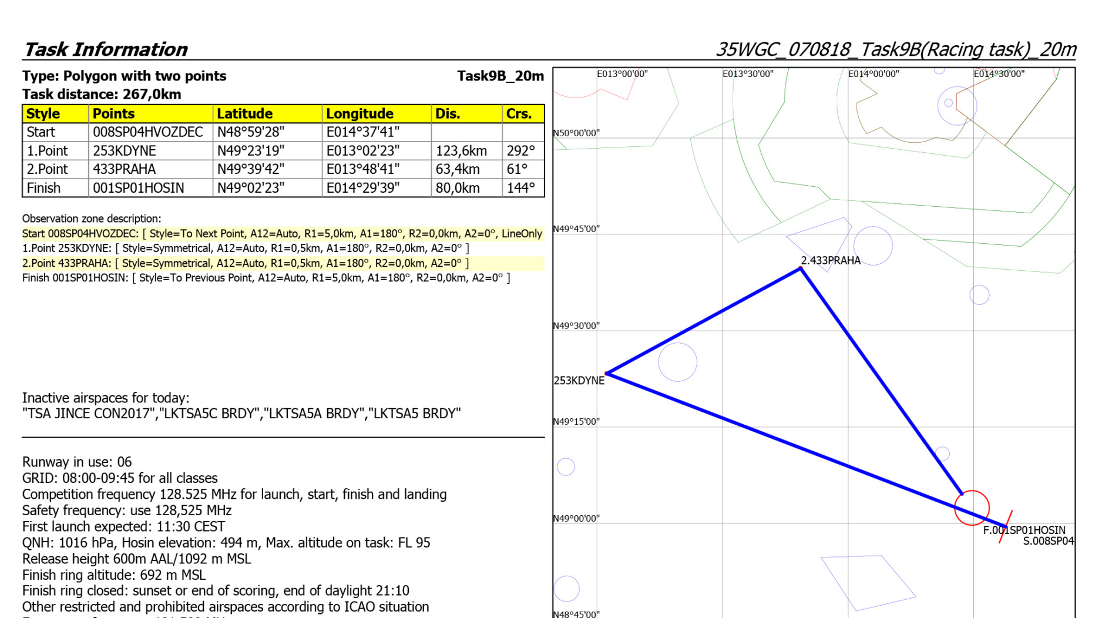Click the F.001SP01HOSIN finish label on map
The height and width of the screenshot is (618, 1102).
tap(1023, 530)
